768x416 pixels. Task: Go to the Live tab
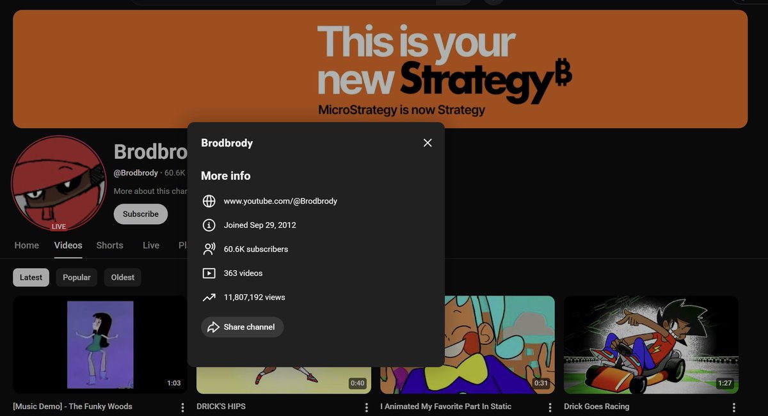[x=151, y=245]
